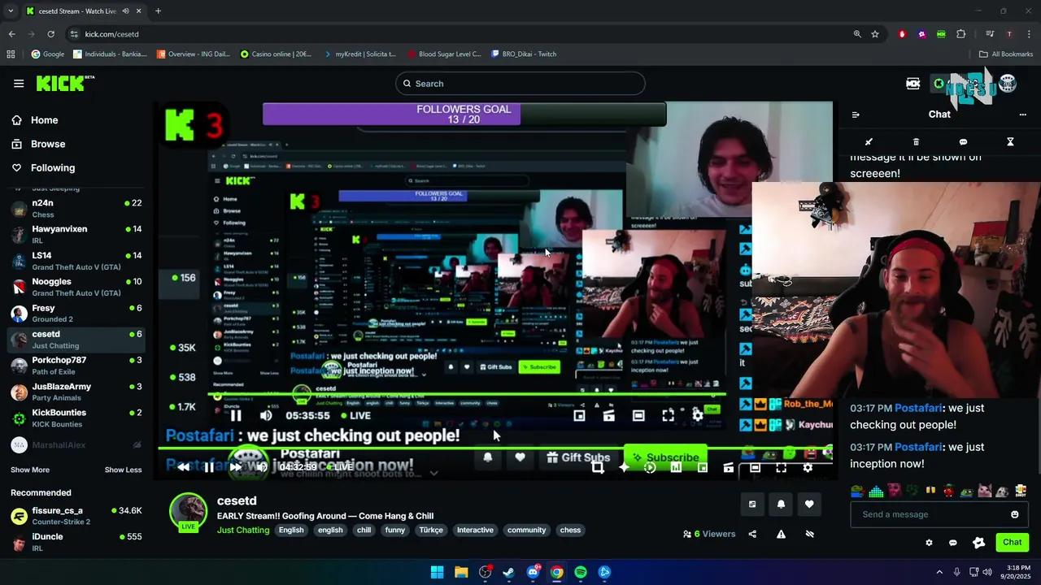Click the Just Chatting category link
Screen dimensions: 1041x585
(243, 530)
